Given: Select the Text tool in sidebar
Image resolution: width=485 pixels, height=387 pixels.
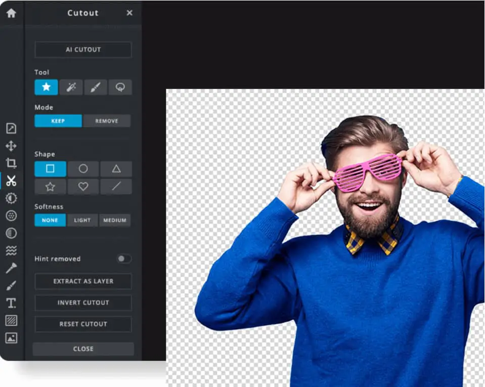Looking at the screenshot, I should [x=11, y=303].
